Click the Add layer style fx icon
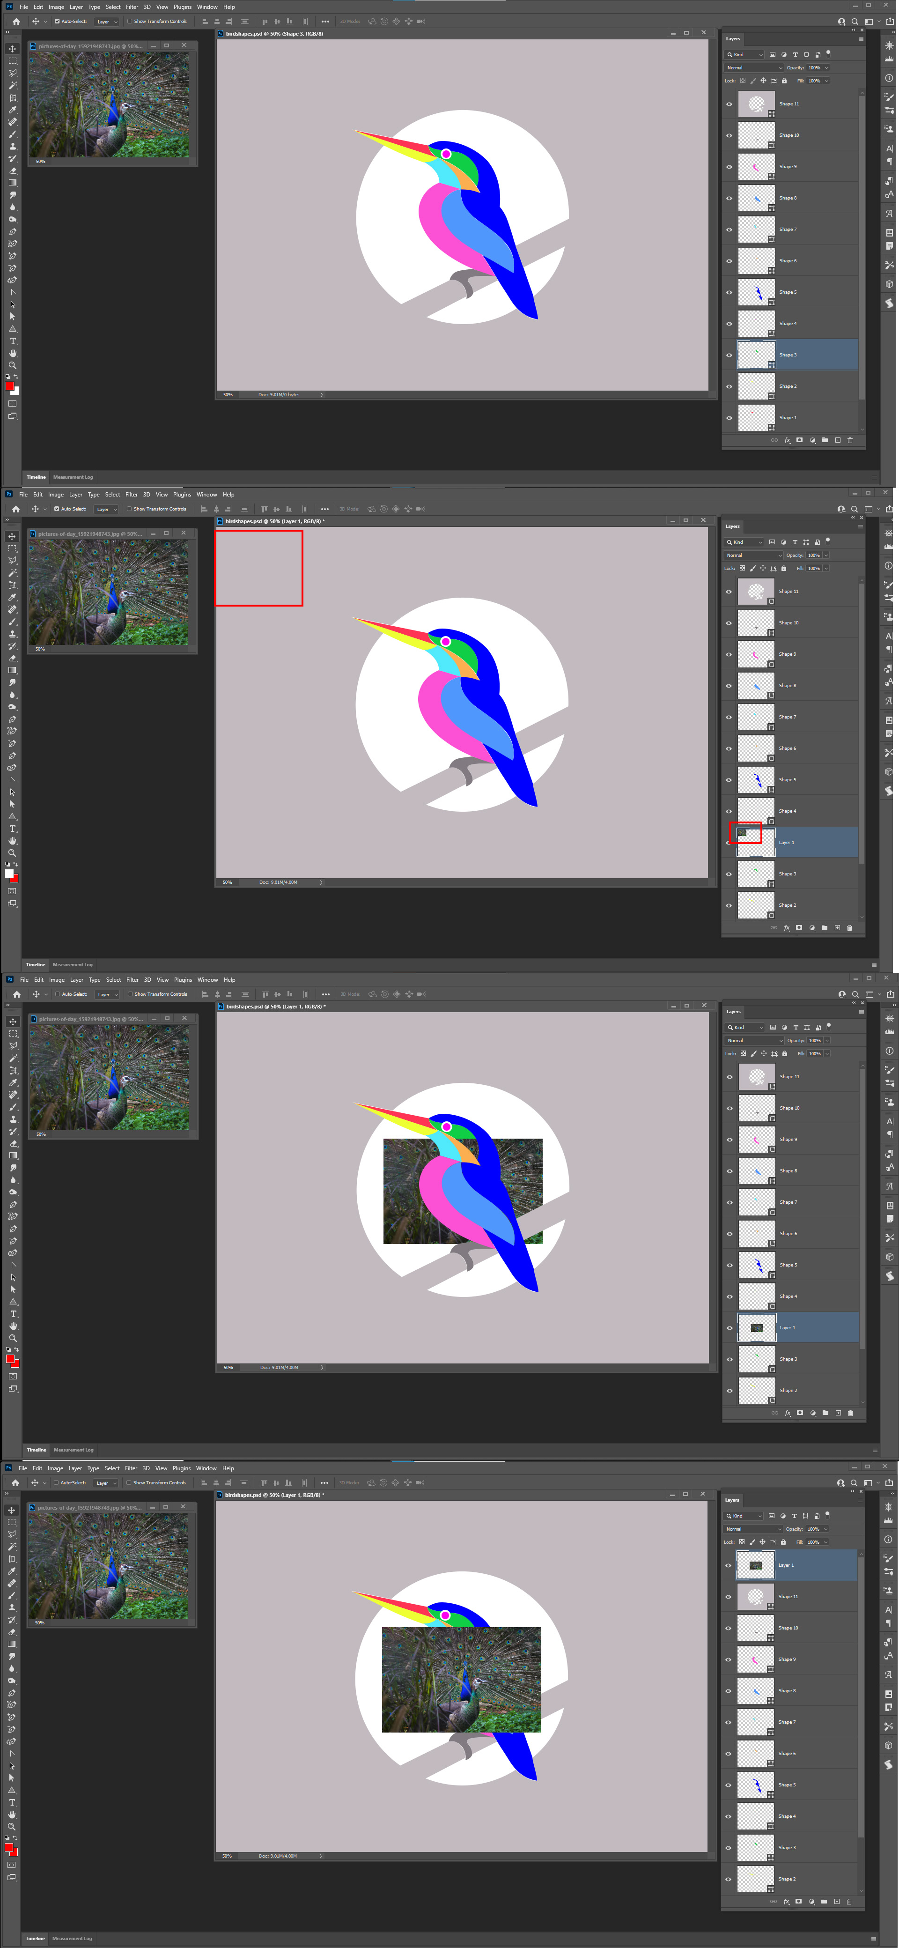Image resolution: width=899 pixels, height=1948 pixels. (x=788, y=440)
